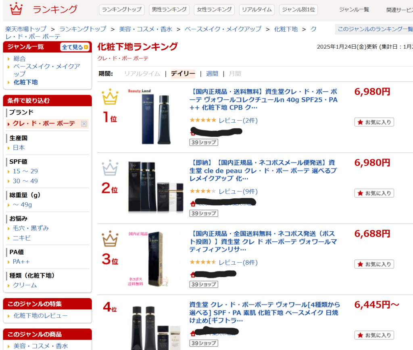Add 1位 product to お気に入り
Viewport: 413px width, 350px height.
click(374, 122)
